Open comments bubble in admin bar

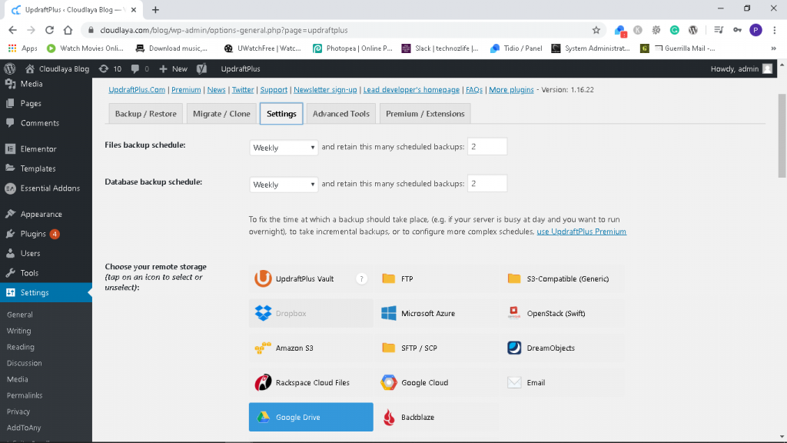click(140, 68)
